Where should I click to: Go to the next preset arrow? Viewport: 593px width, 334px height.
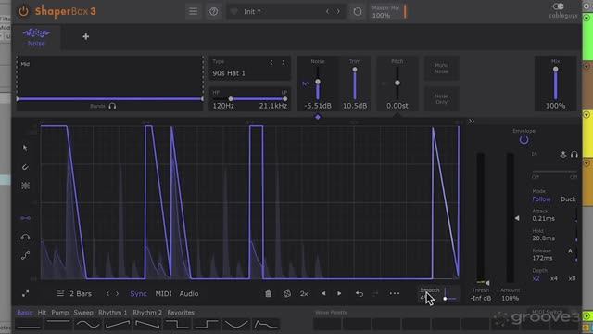coord(338,12)
